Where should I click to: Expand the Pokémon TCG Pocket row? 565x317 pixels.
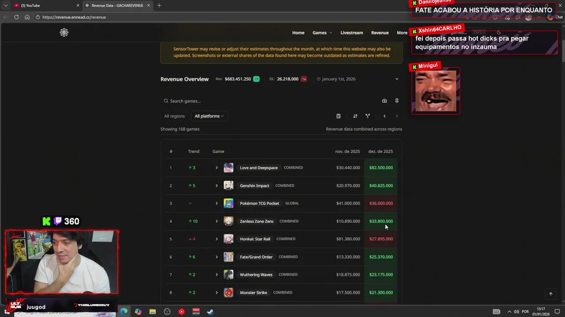click(216, 203)
